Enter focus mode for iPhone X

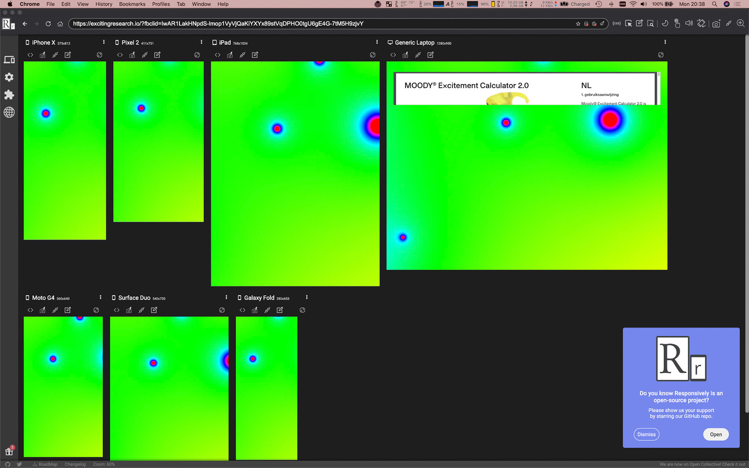(99, 55)
